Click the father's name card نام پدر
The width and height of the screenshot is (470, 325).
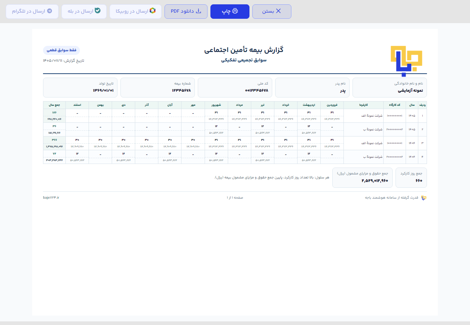(312, 87)
